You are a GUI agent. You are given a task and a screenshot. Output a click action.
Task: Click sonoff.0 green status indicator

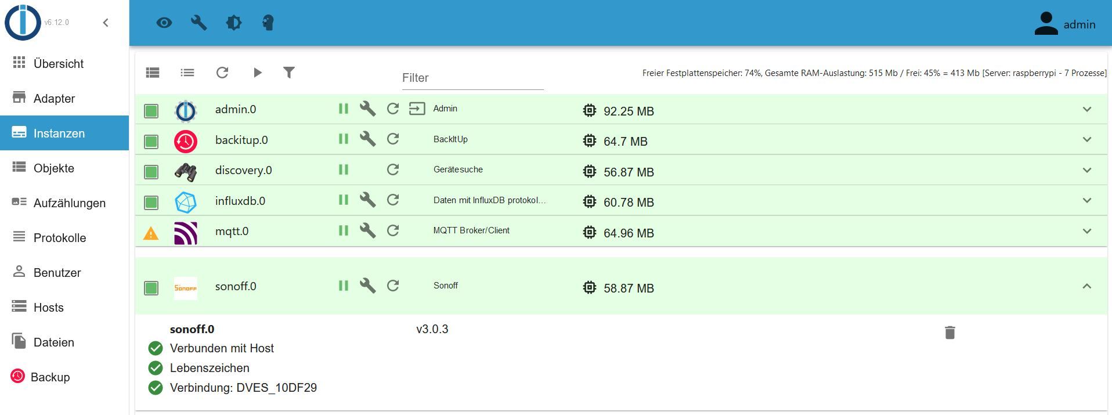[151, 288]
